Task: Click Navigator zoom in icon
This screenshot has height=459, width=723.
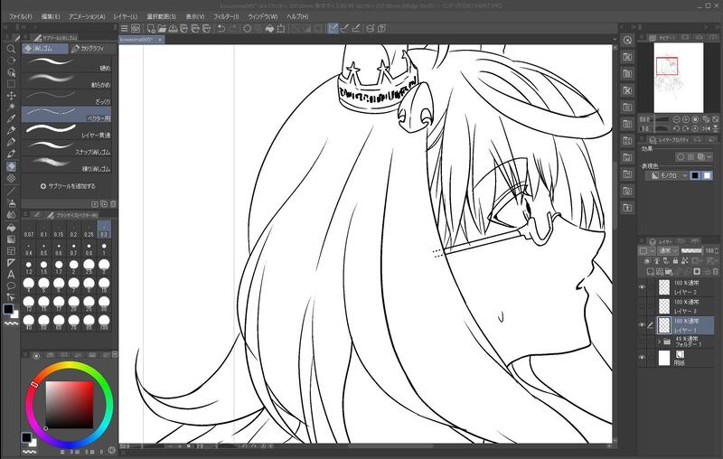Action: [x=686, y=119]
